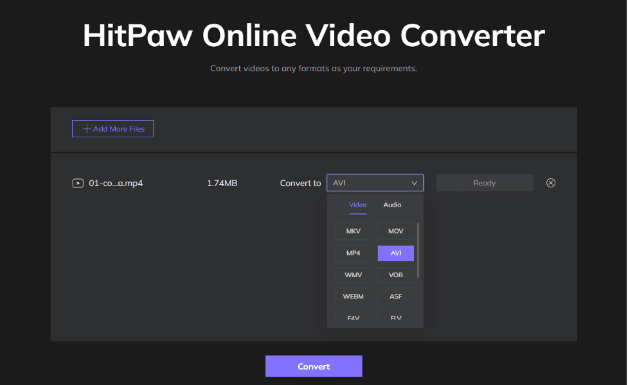
Task: Choose WEBM output format
Action: pyautogui.click(x=353, y=296)
